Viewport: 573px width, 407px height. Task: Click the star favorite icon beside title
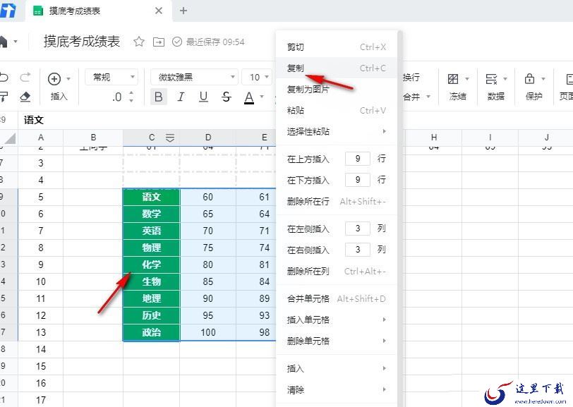(x=139, y=42)
